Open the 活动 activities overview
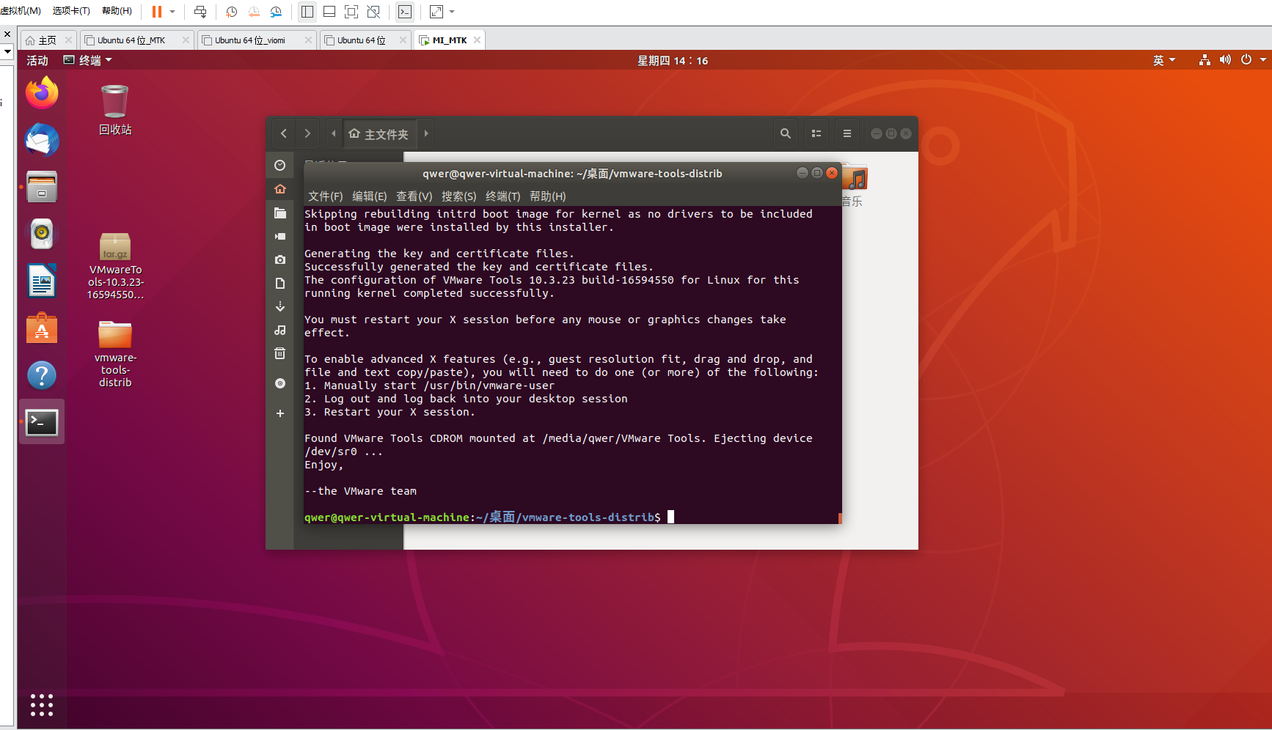The image size is (1272, 730). pos(37,60)
